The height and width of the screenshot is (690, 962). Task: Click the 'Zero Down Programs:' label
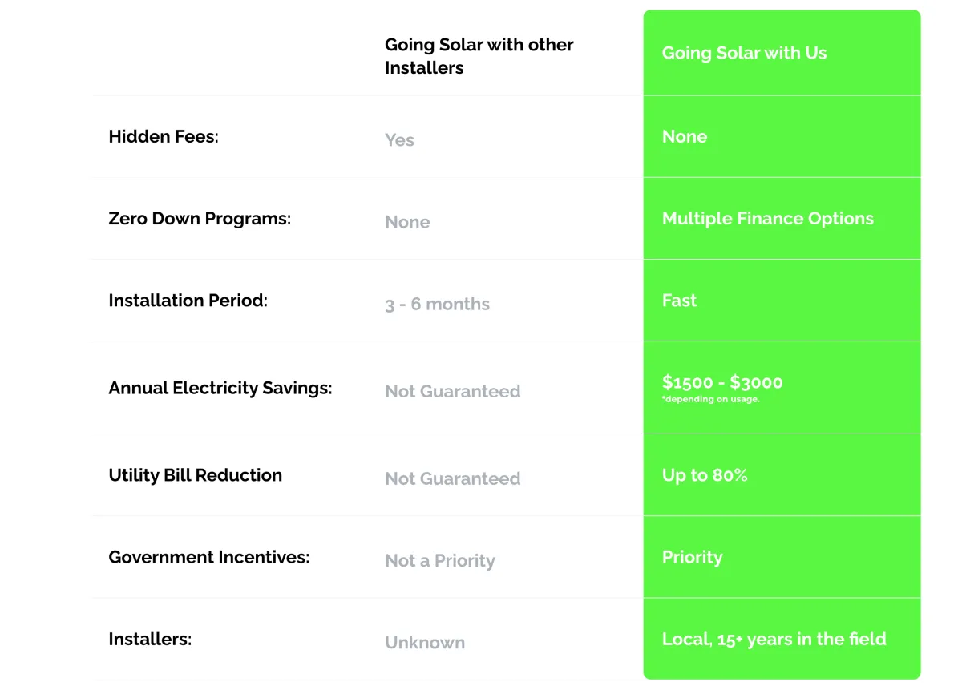coord(200,219)
